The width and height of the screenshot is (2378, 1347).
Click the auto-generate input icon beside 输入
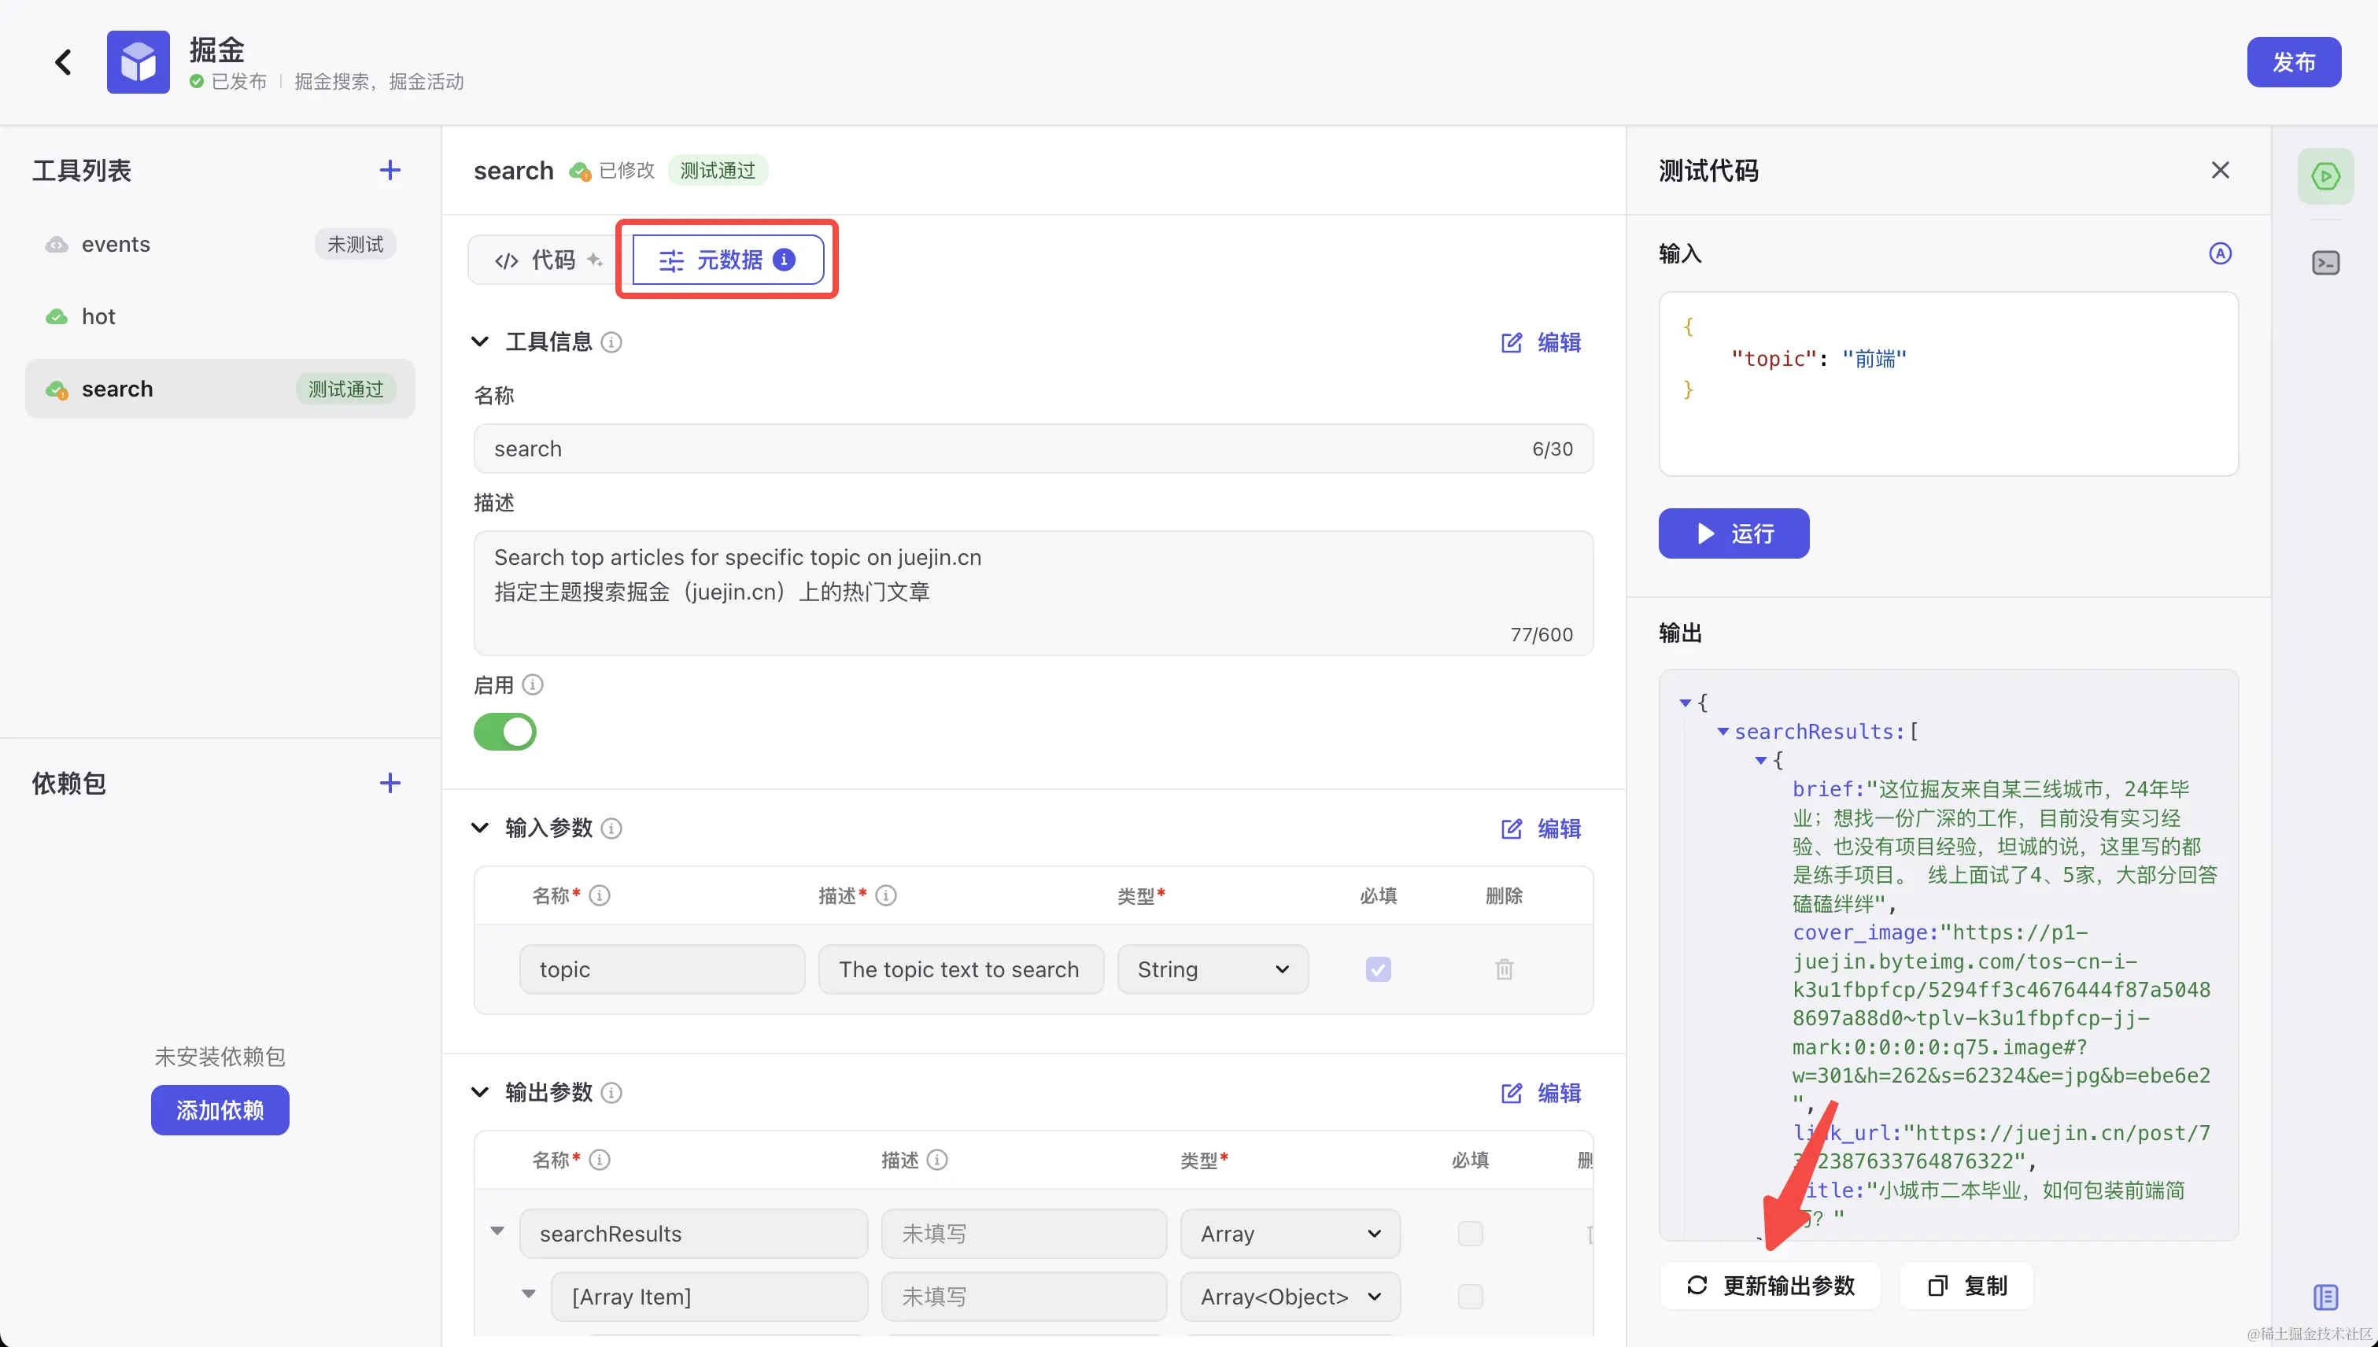point(2220,253)
